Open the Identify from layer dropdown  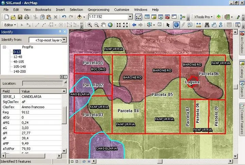point(64,40)
